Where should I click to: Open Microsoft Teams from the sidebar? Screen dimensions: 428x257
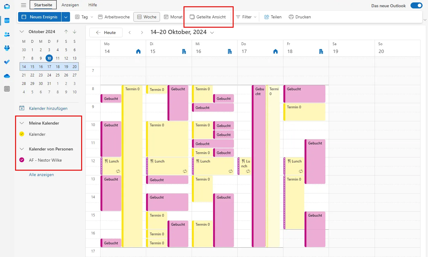point(7,48)
